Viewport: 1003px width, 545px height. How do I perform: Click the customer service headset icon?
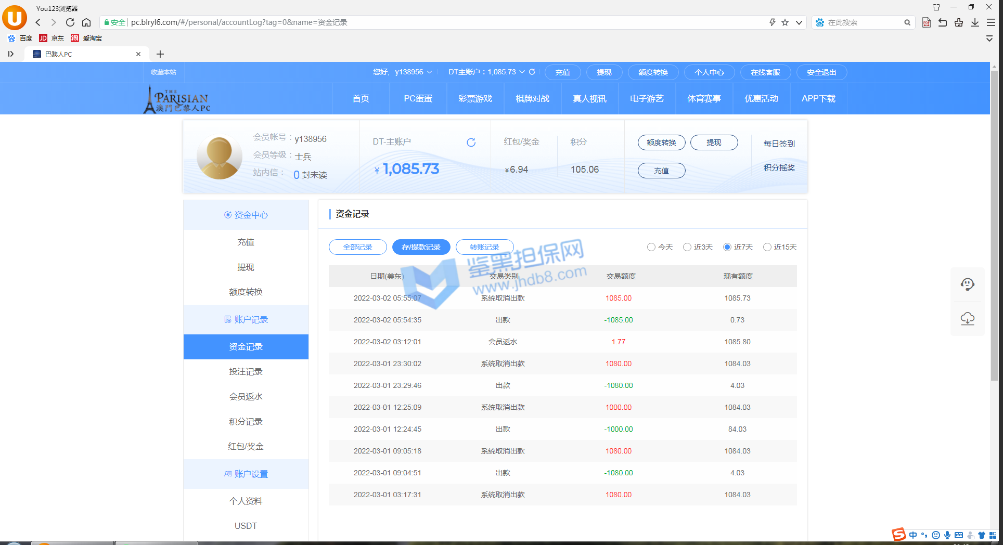(967, 284)
